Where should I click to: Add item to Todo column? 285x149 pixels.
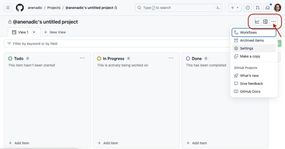point(19,143)
